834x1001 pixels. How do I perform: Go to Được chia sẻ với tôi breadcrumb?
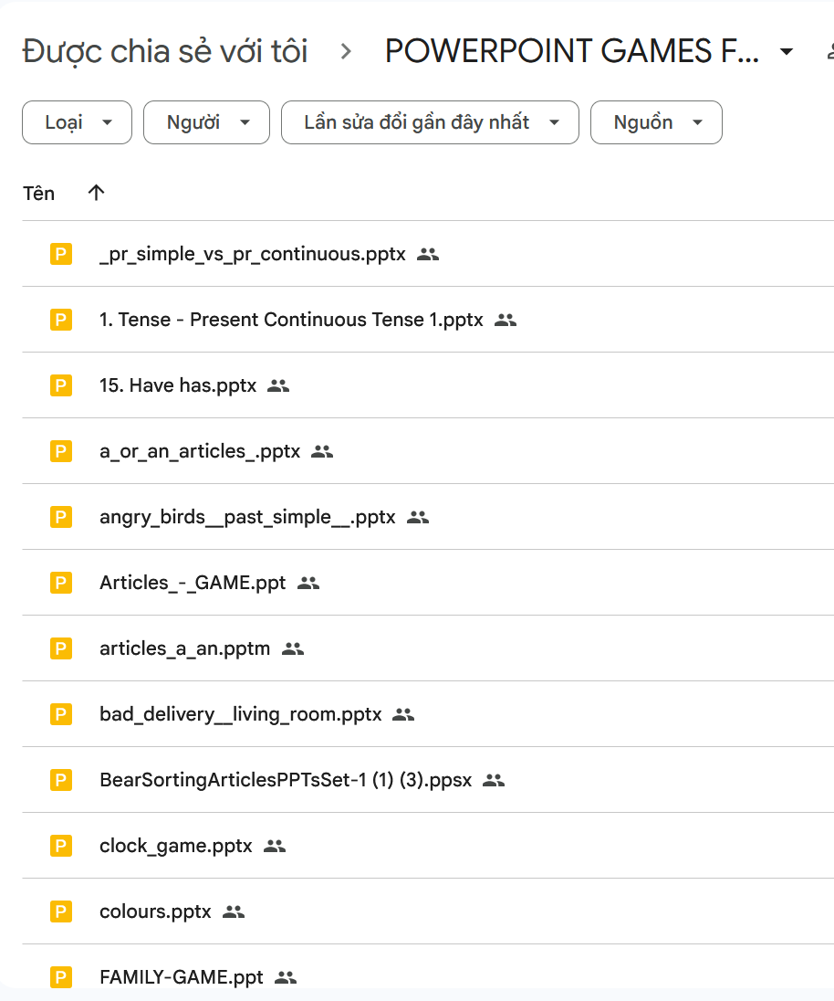coord(165,52)
